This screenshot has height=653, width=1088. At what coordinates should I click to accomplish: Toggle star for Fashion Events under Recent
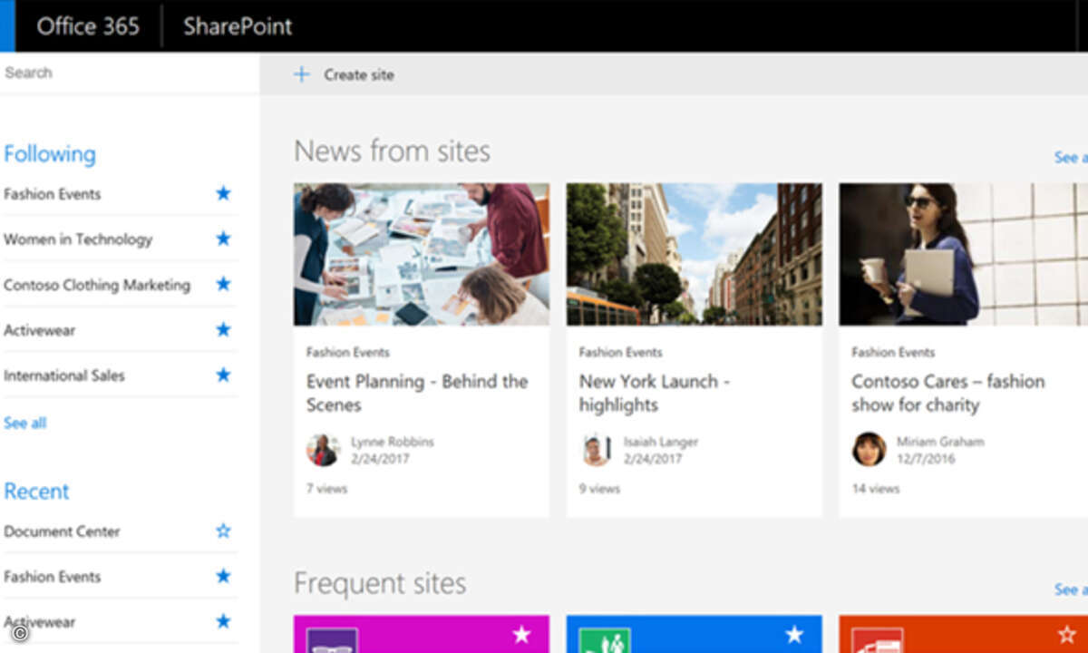tap(223, 576)
